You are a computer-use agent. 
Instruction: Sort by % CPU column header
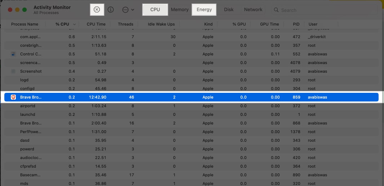(62, 24)
